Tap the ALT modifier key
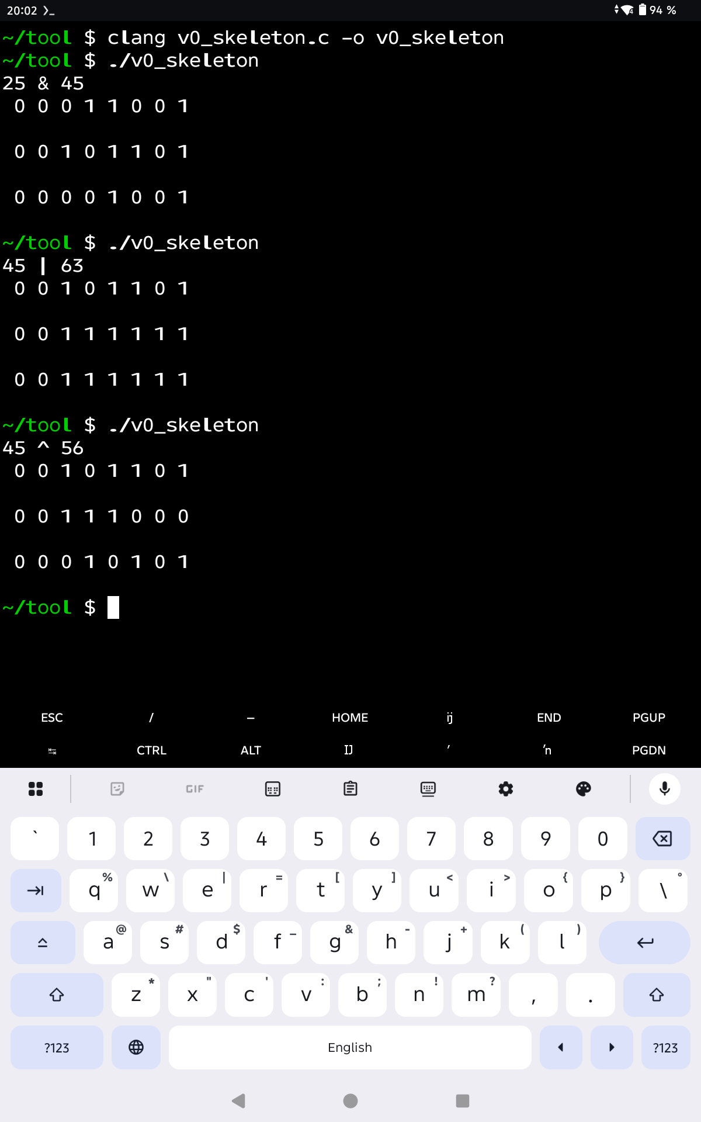This screenshot has width=701, height=1122. click(251, 750)
